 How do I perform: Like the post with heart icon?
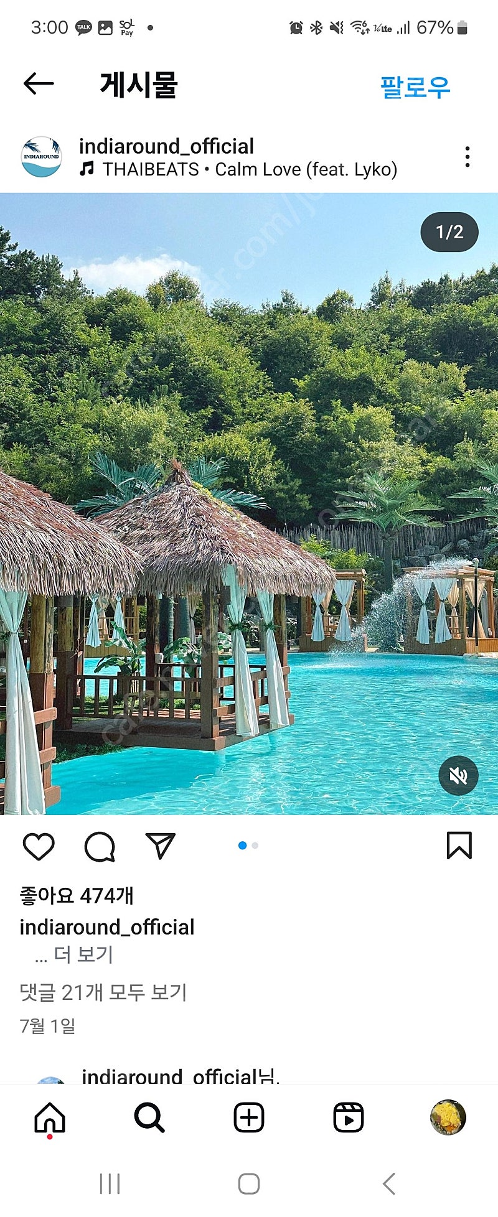coord(39,846)
